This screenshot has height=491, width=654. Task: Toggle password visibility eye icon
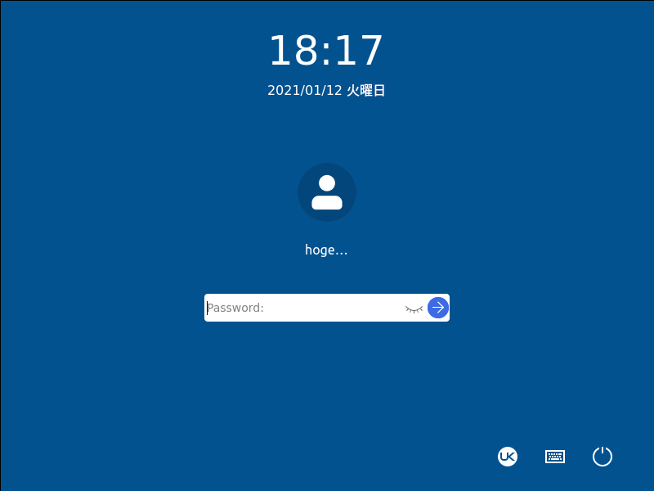414,309
